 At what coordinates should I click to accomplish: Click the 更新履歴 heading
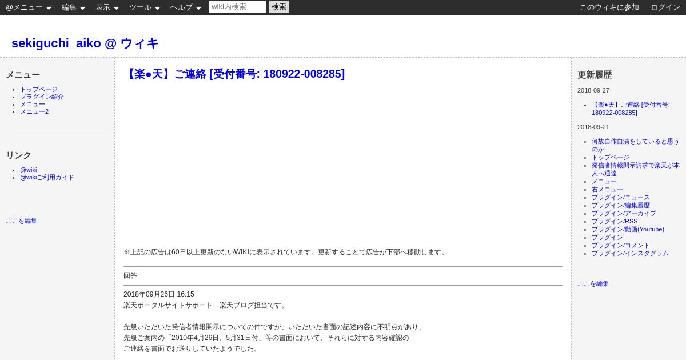point(595,75)
